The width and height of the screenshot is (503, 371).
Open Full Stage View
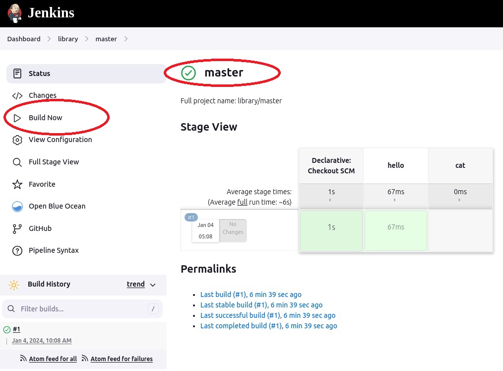(54, 162)
